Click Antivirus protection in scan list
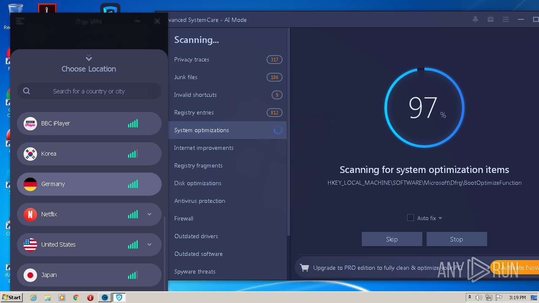This screenshot has height=303, width=539. [227, 201]
